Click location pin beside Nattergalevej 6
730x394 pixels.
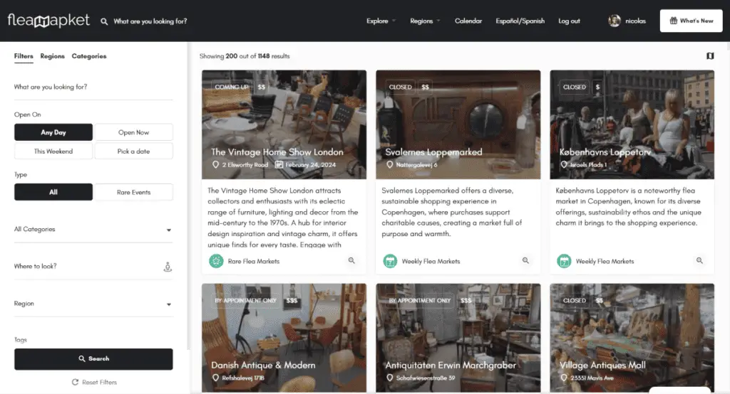(390, 164)
